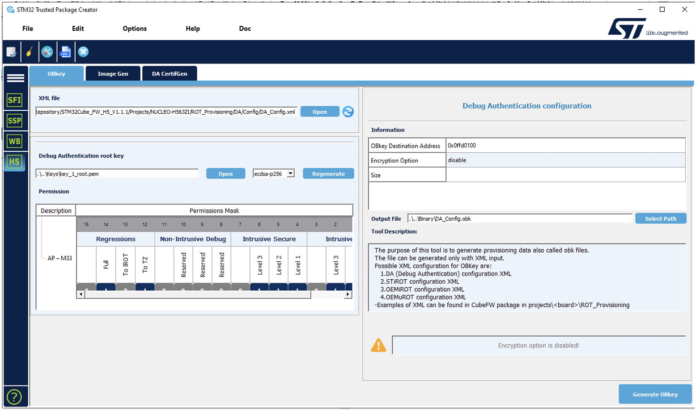Open the LOG file icon
Screen dimensions: 696x410
click(x=65, y=52)
